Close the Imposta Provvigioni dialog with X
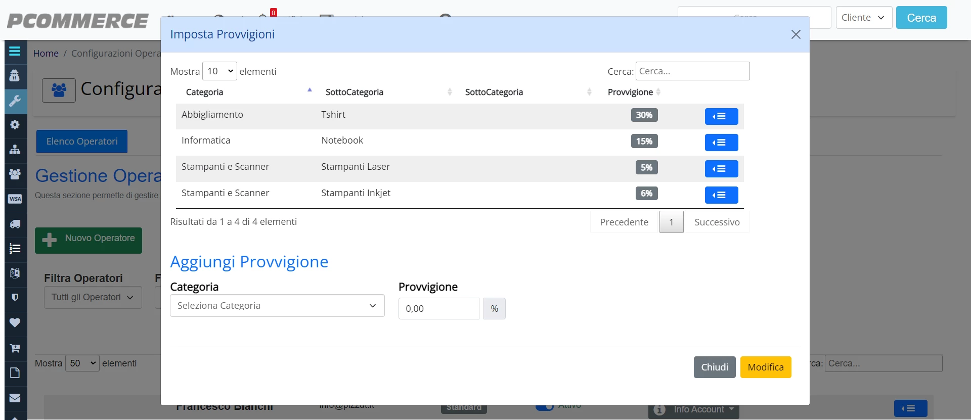The image size is (971, 420). point(796,34)
